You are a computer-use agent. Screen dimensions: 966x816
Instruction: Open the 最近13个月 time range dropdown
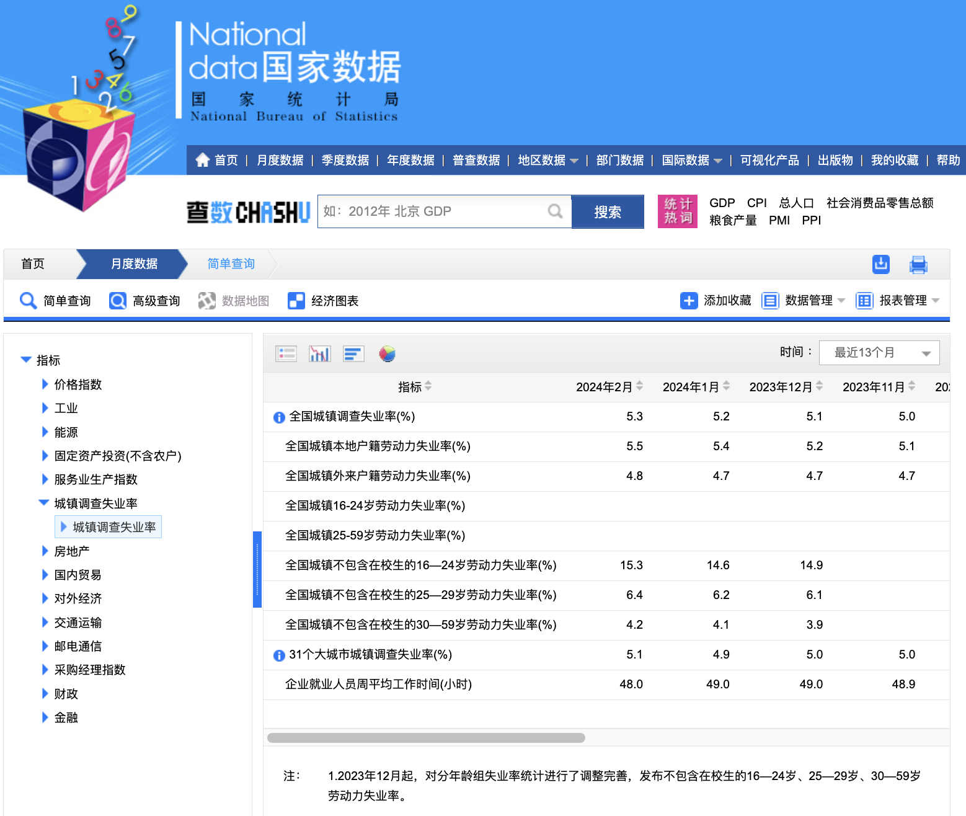pos(879,352)
